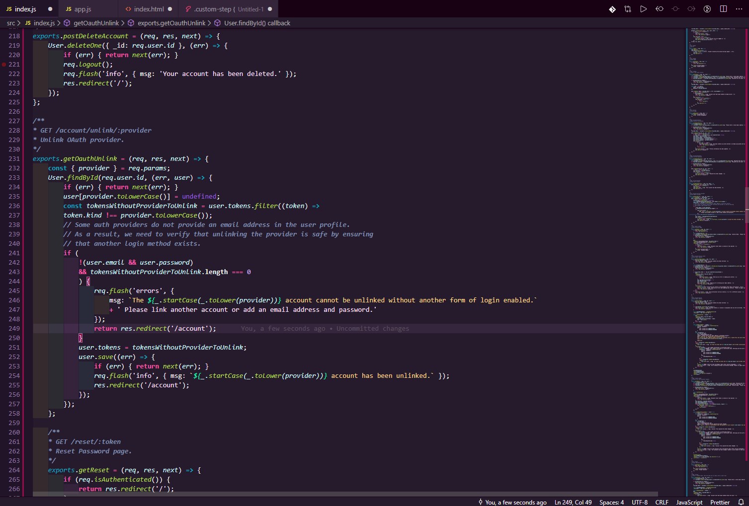Place cursor on 'exports.postDeleteAccount' line
The height and width of the screenshot is (506, 749).
coord(126,36)
